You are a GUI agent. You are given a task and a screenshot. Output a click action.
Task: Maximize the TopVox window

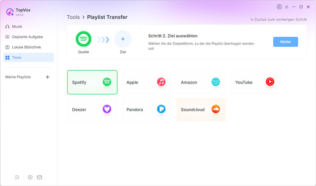[301, 7]
